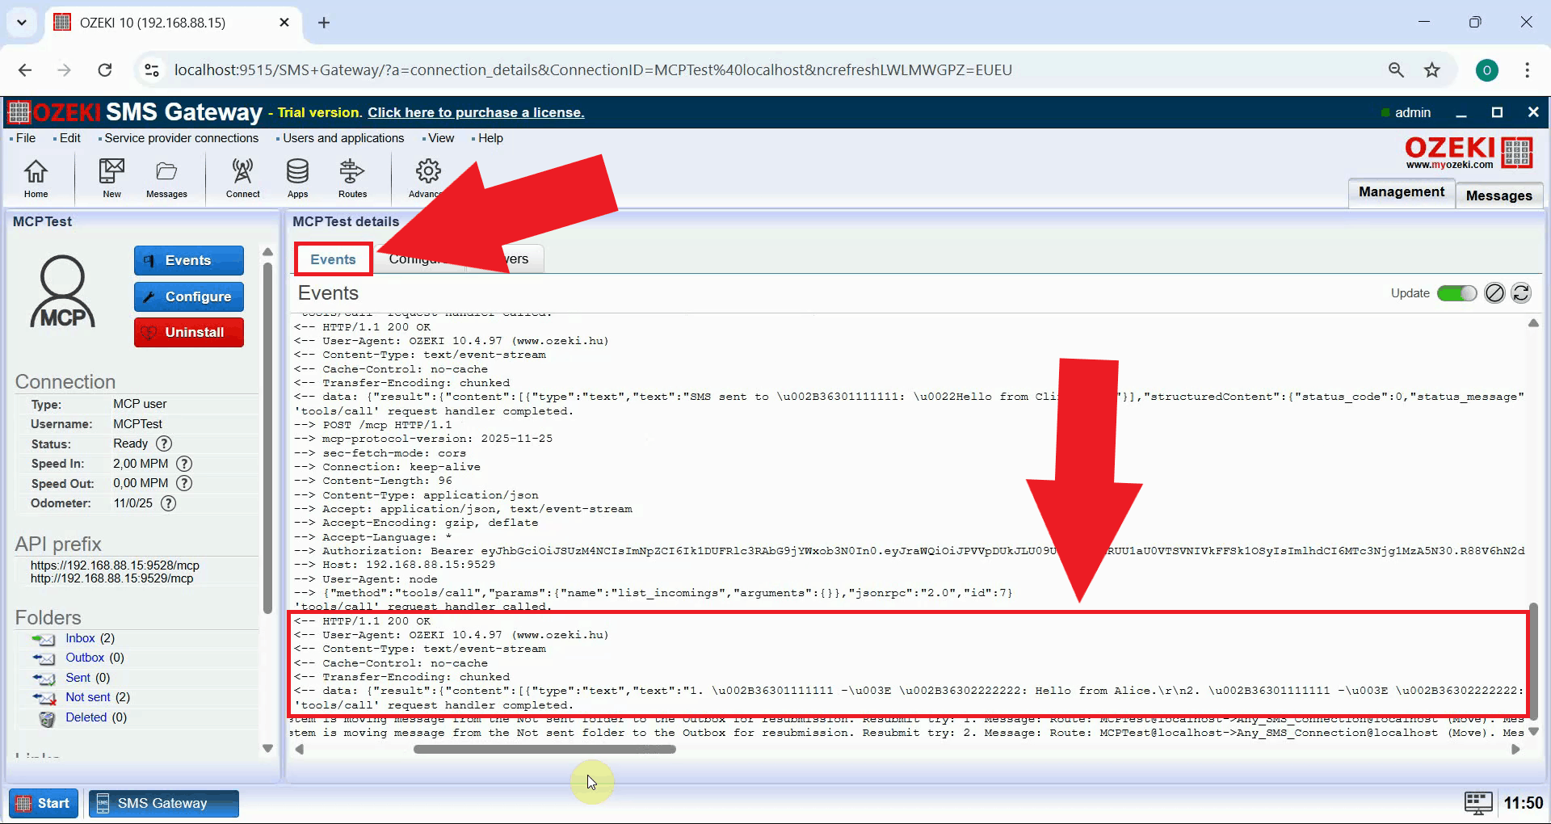View site information icon in address bar
1551x824 pixels.
(x=152, y=69)
